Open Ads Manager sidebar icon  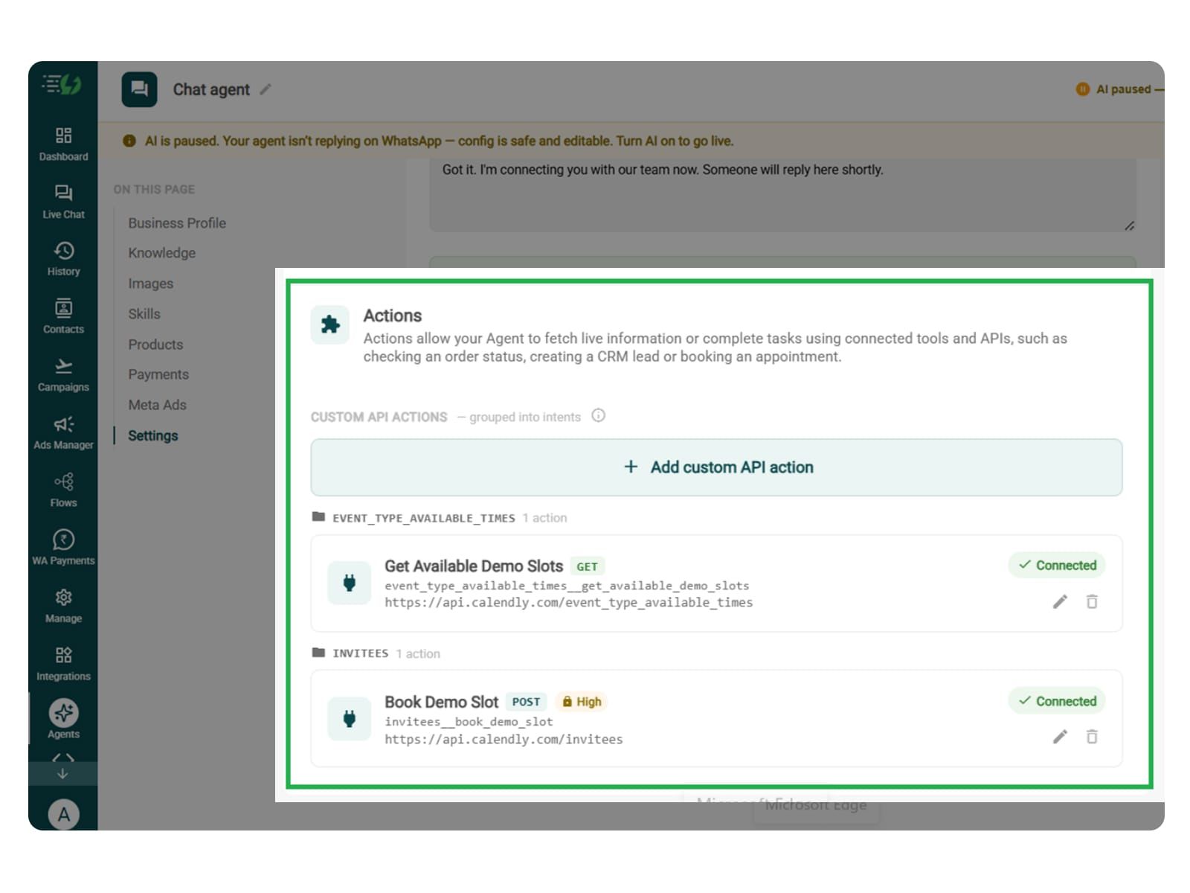click(x=63, y=433)
